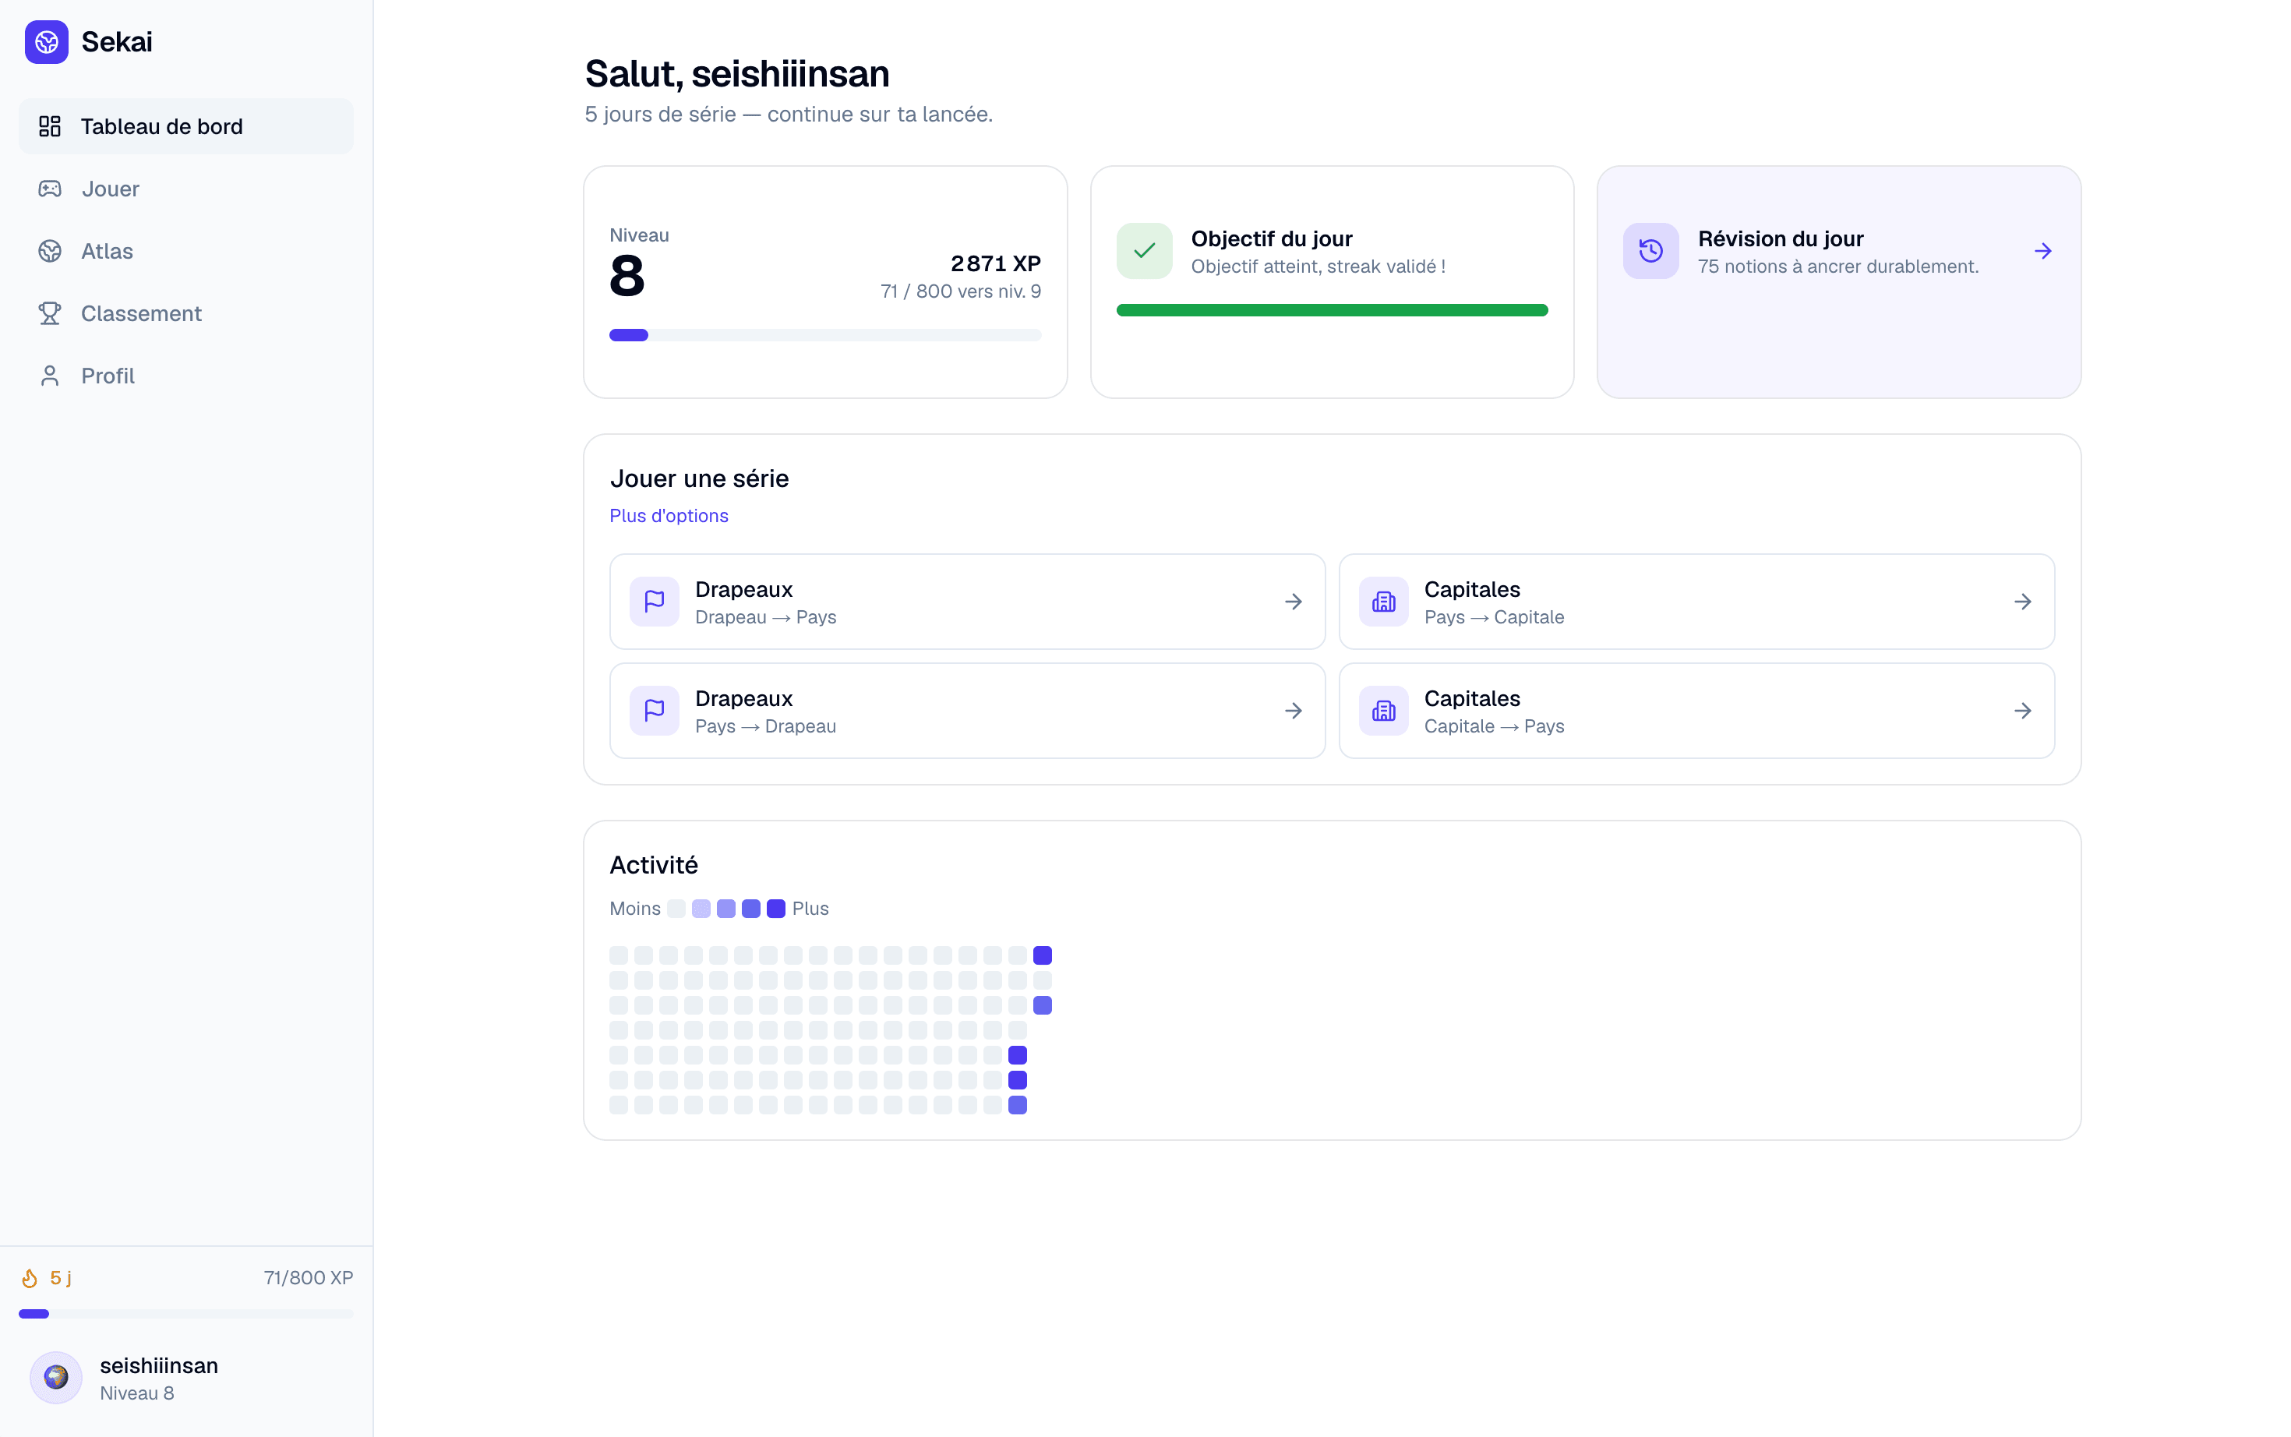Image resolution: width=2291 pixels, height=1437 pixels.
Task: Follow the Plus d'options link
Action: (x=669, y=516)
